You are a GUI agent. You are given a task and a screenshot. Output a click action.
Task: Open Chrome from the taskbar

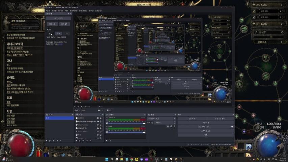pos(132,159)
